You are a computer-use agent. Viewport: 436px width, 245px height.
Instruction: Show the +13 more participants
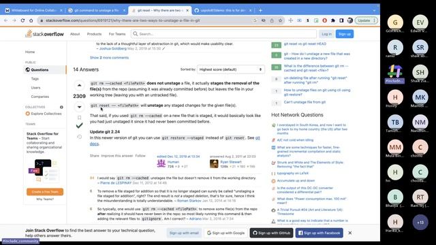(x=420, y=223)
